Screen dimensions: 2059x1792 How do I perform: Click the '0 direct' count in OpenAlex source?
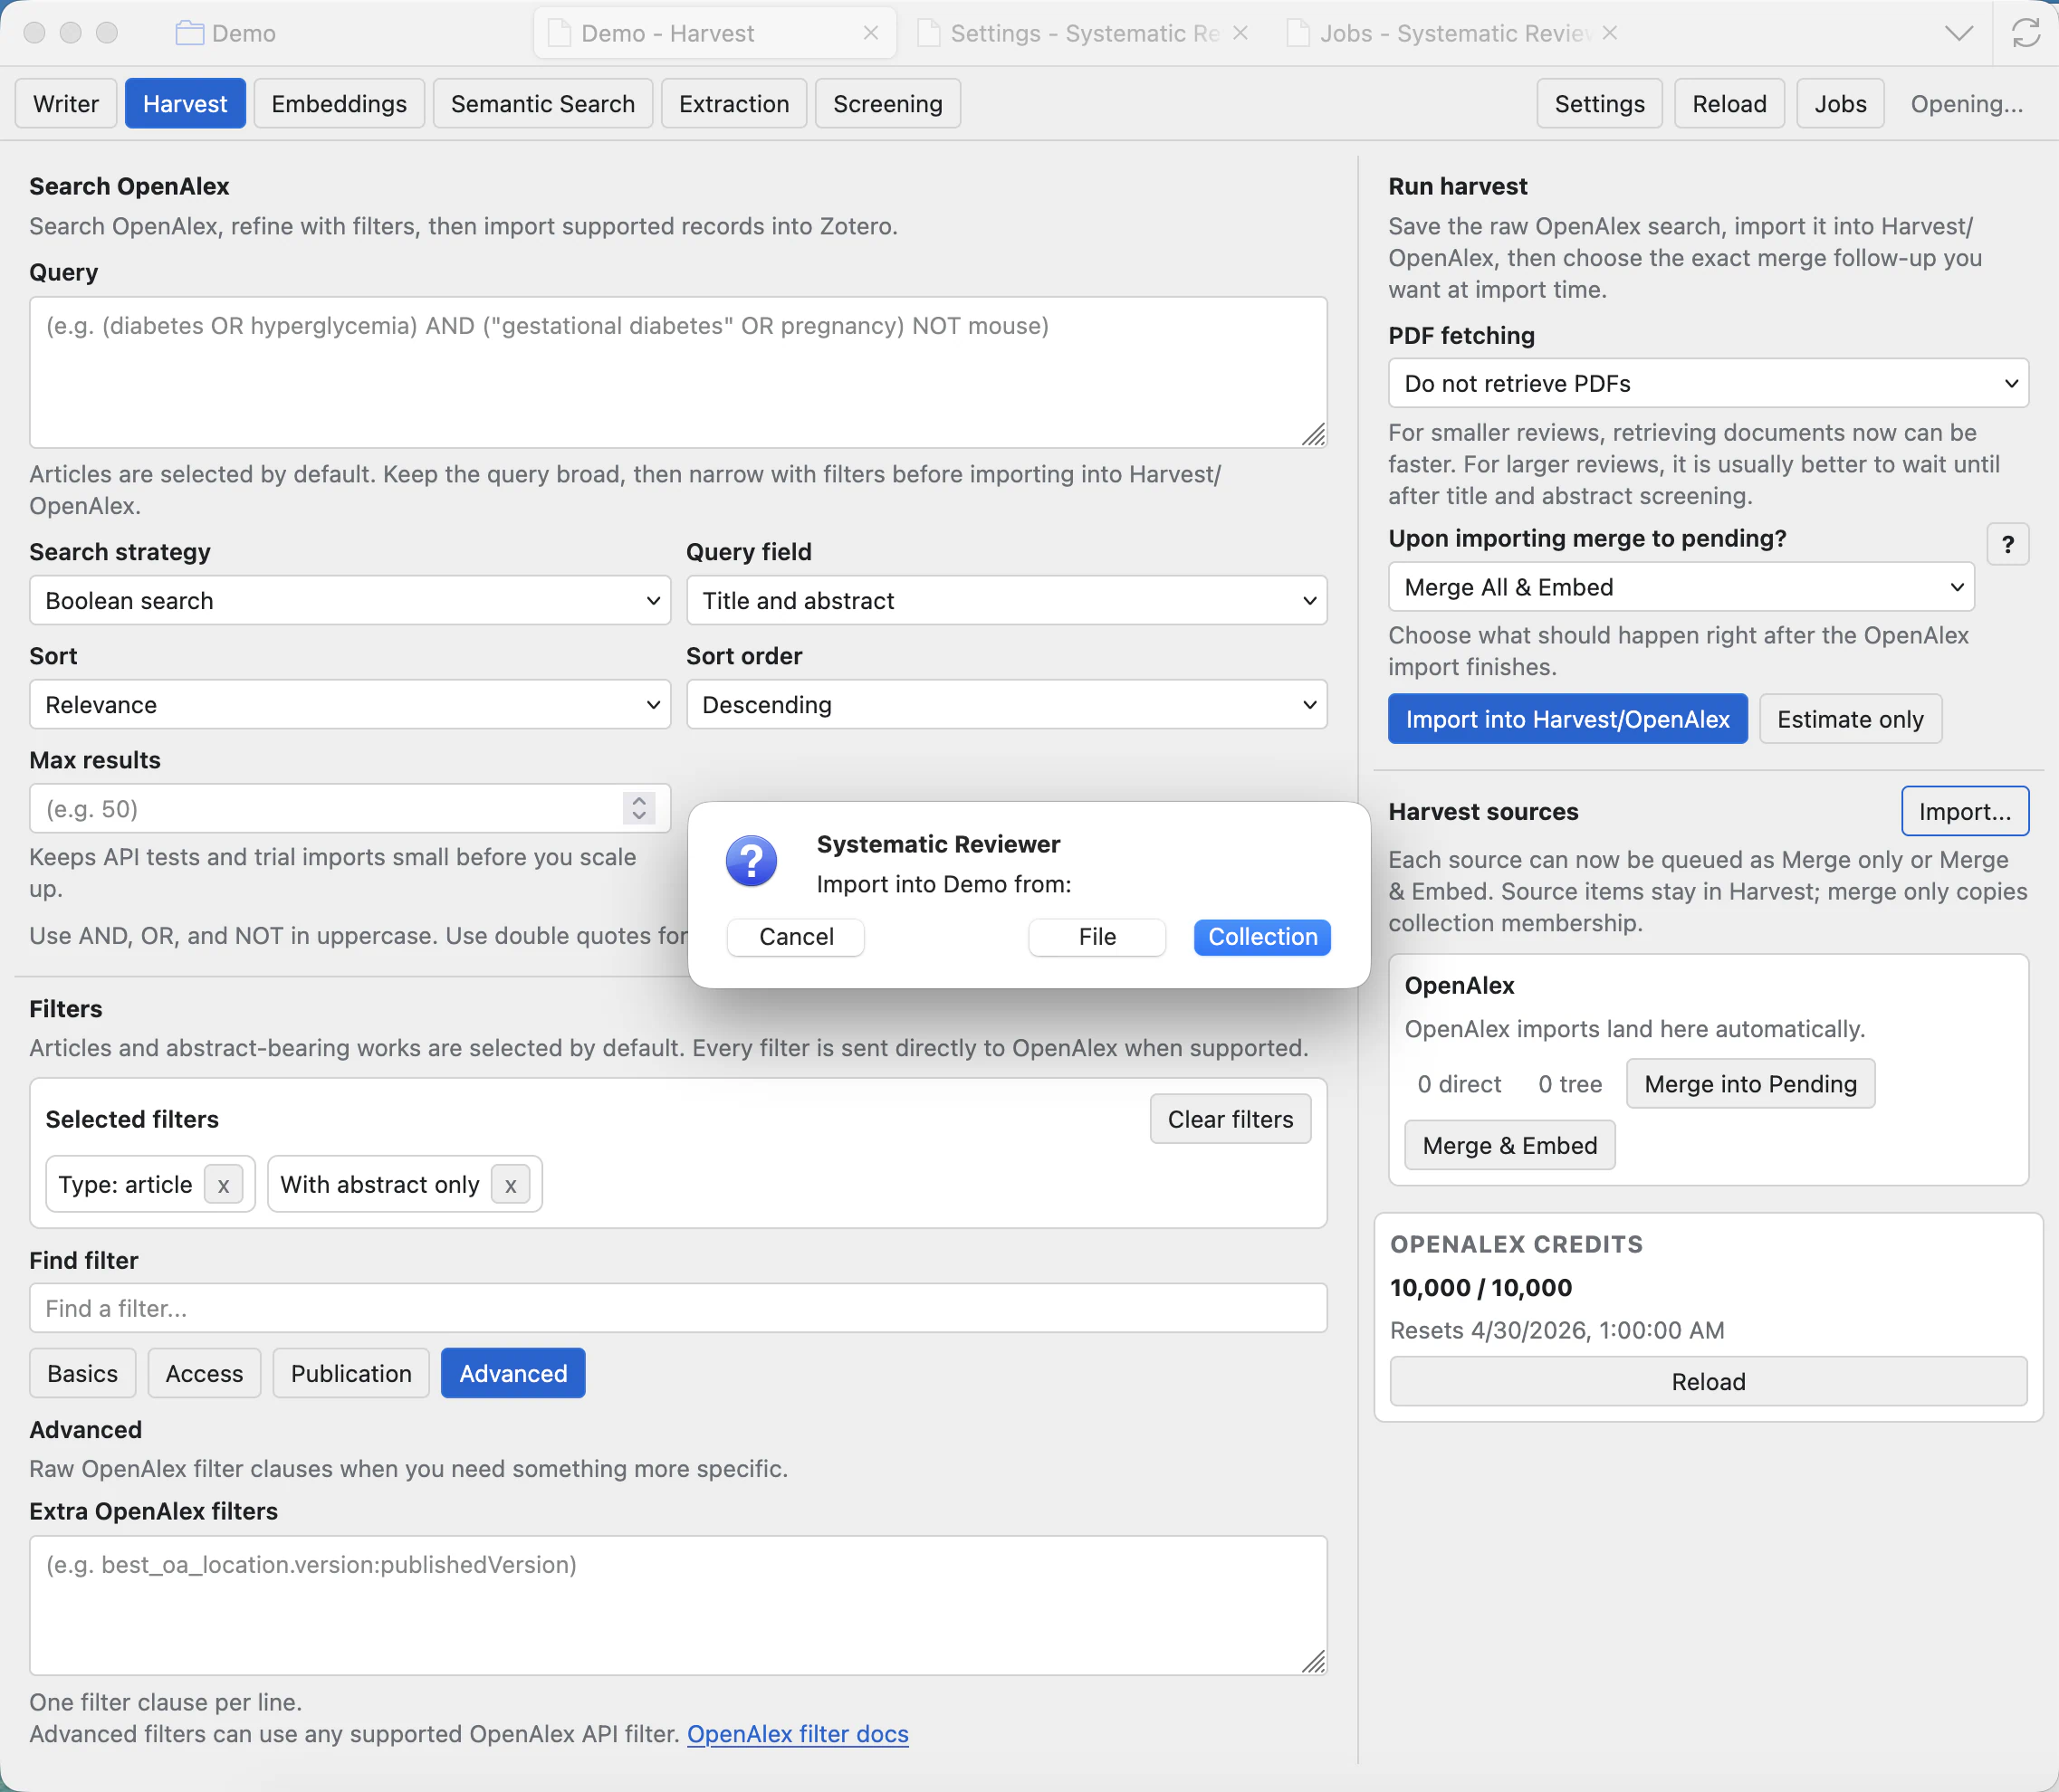[x=1459, y=1084]
